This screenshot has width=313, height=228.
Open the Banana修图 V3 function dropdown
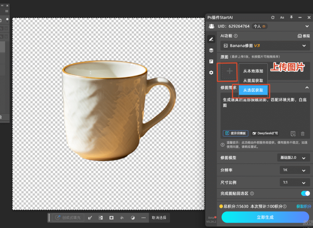click(265, 46)
